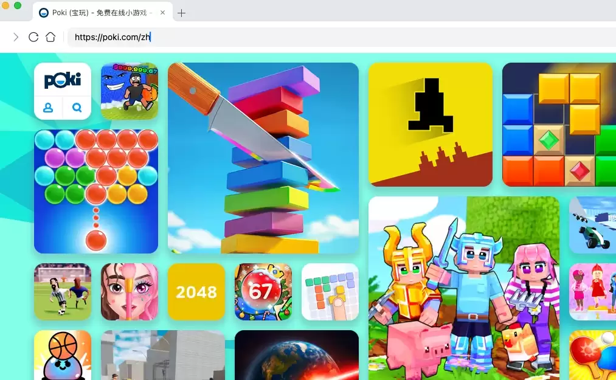616x380 pixels.
Task: Click the Poki logo
Action: pos(63,80)
